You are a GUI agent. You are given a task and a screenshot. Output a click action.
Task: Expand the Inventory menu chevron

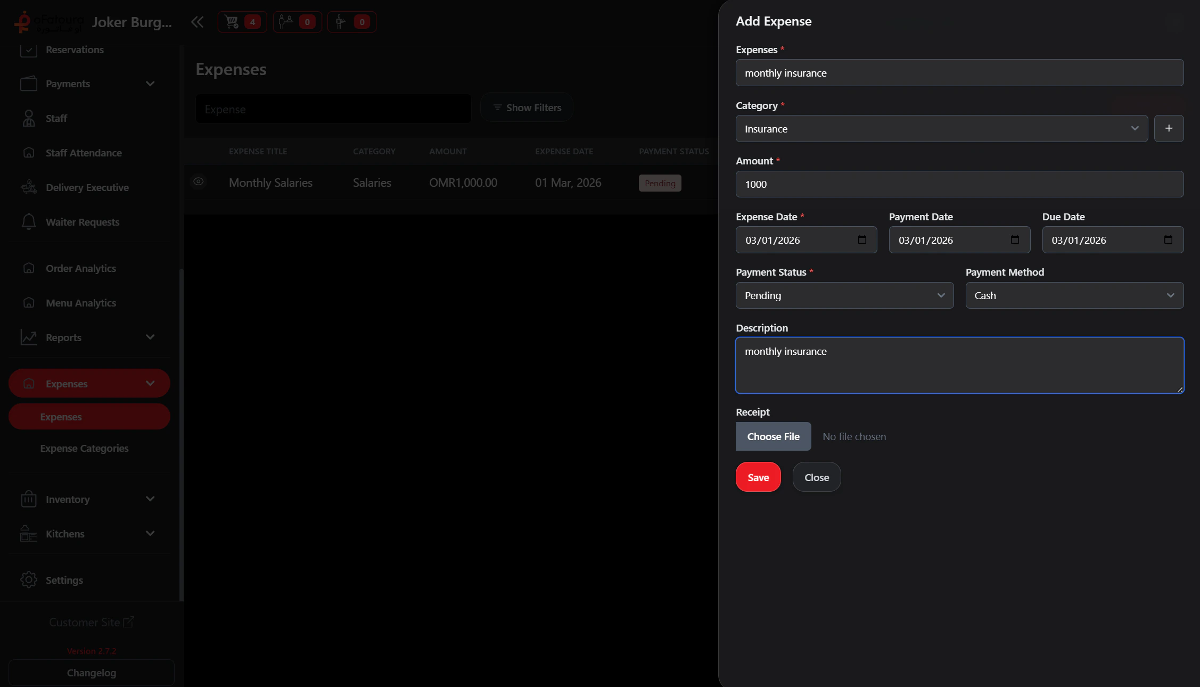(x=150, y=499)
